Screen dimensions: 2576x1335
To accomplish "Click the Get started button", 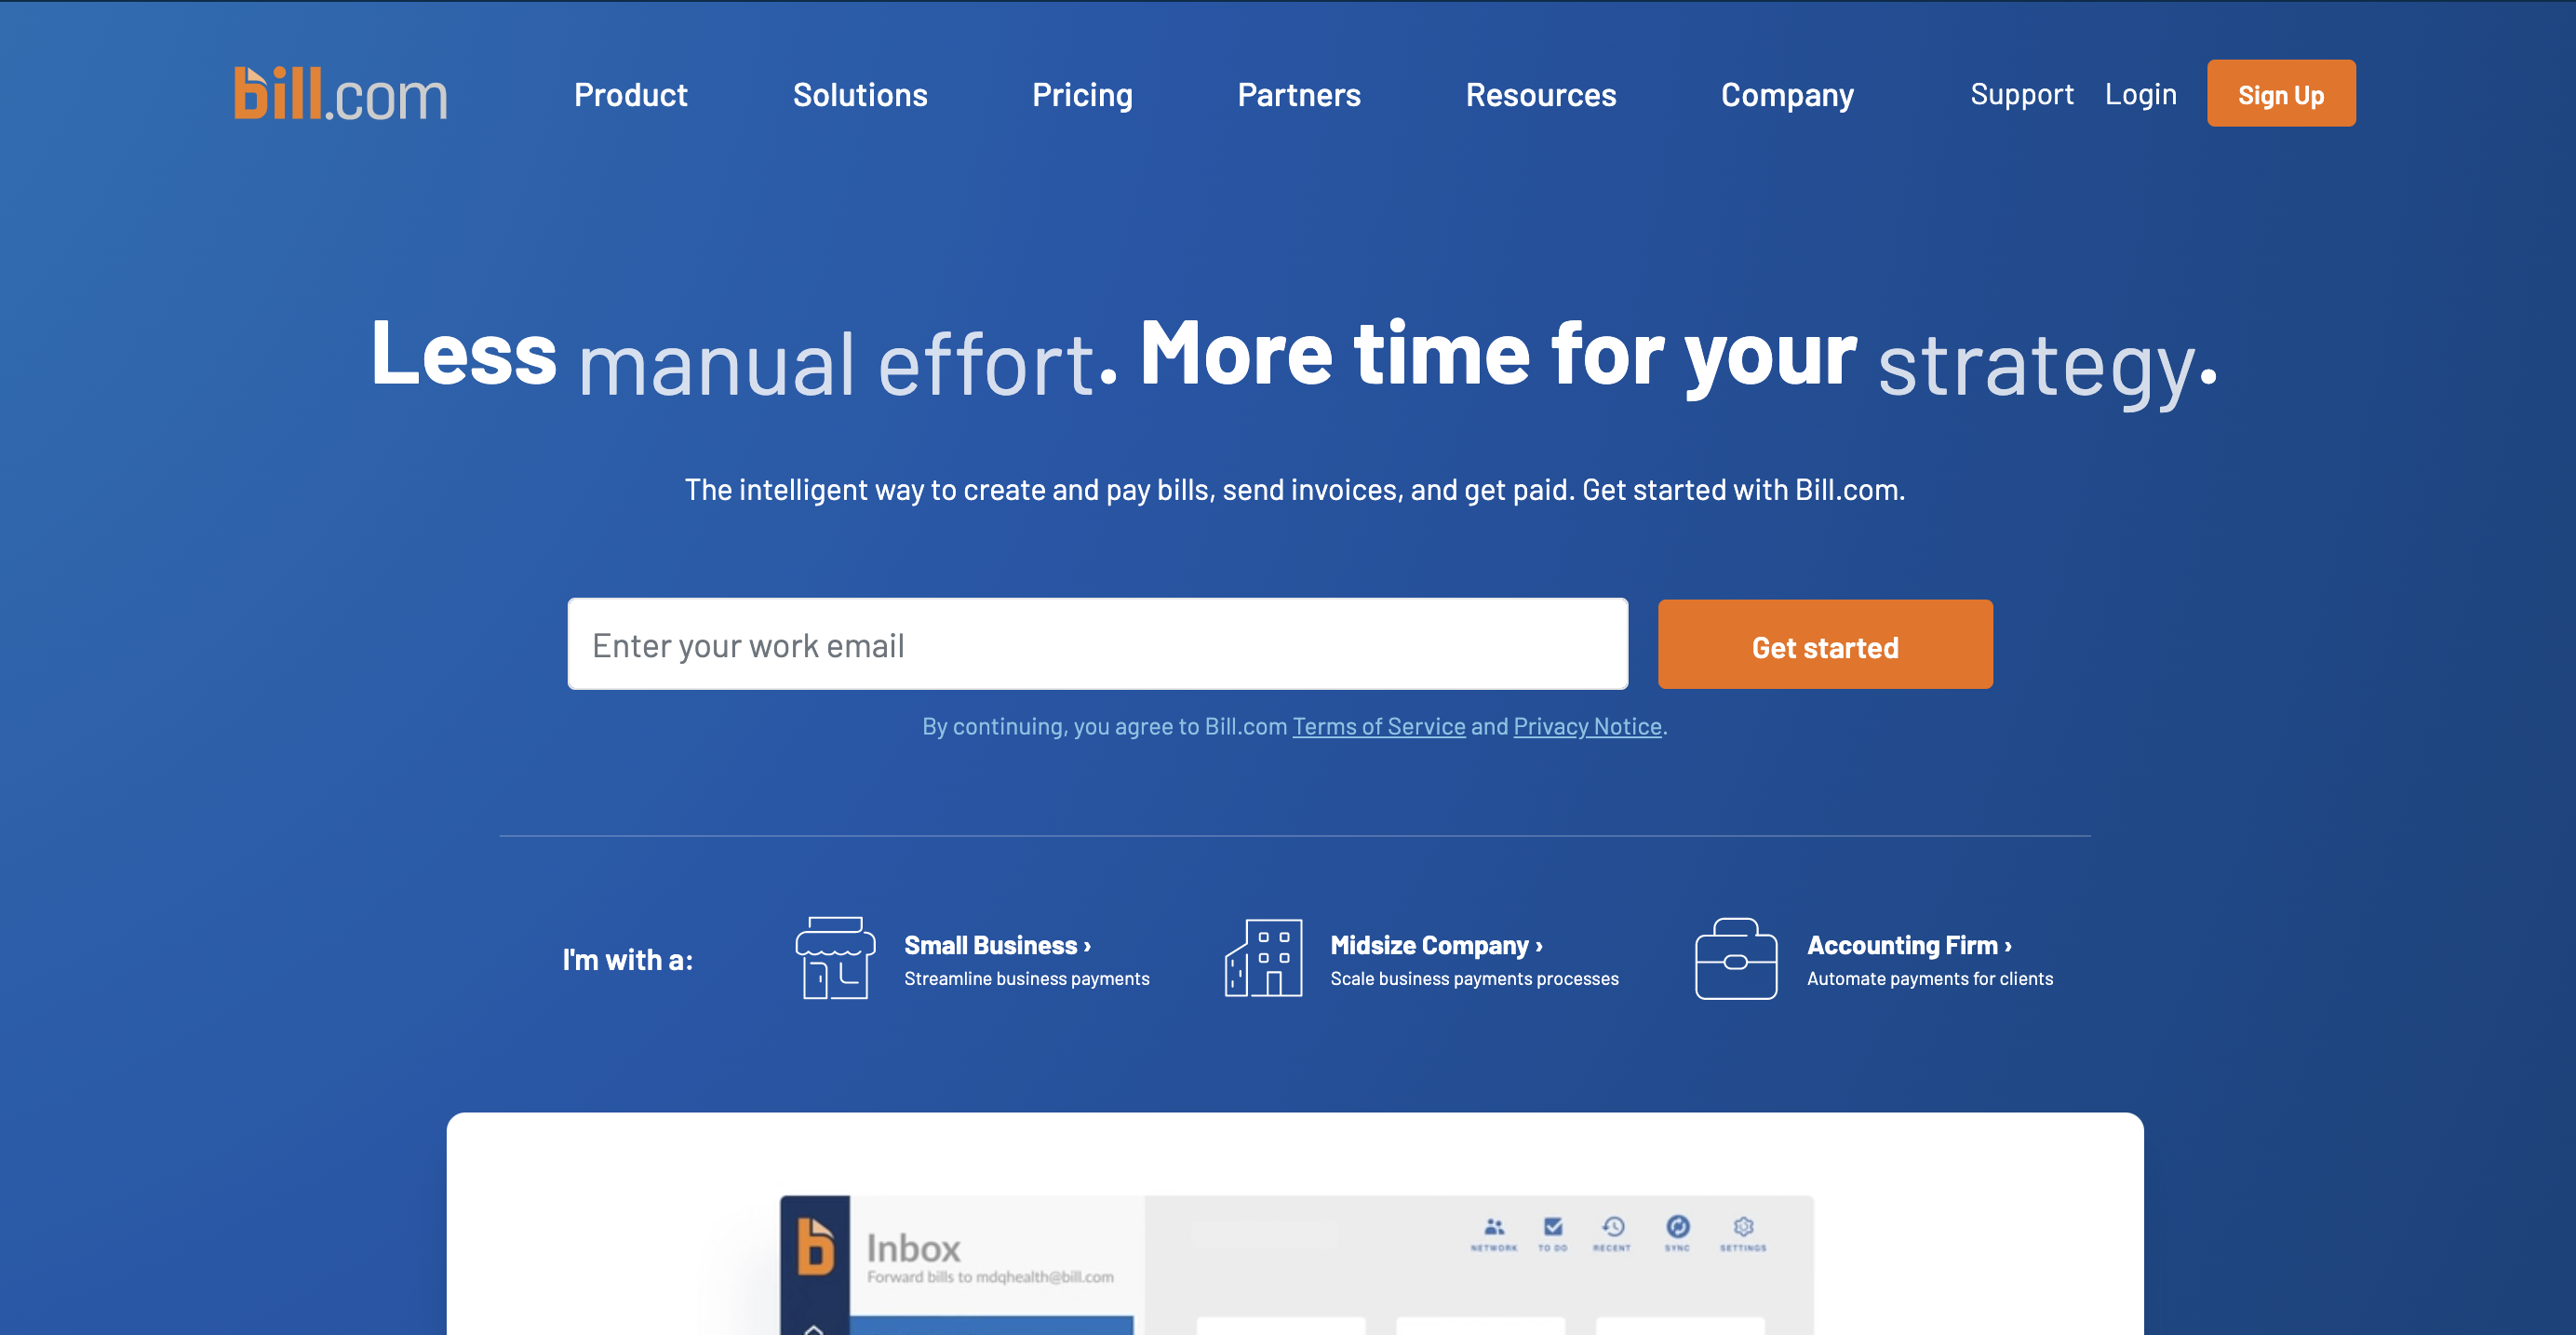I will 1824,643.
